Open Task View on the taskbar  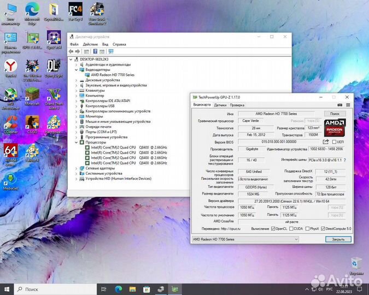pyautogui.click(x=103, y=289)
